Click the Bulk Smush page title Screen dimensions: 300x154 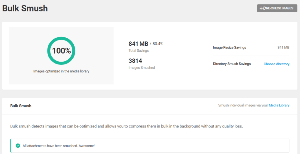[25, 8]
